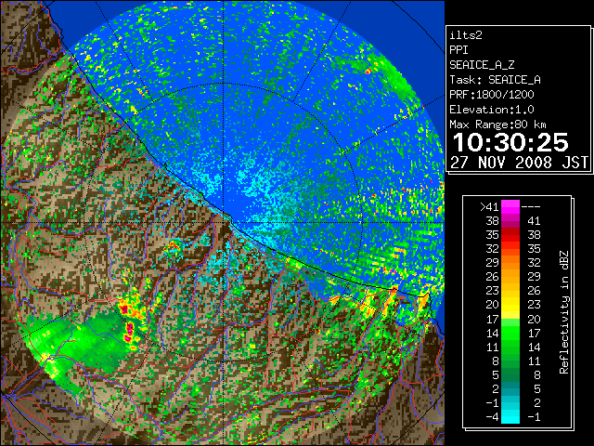594x446 pixels.
Task: Click the 'ilts2' radar site label
Action: point(466,35)
